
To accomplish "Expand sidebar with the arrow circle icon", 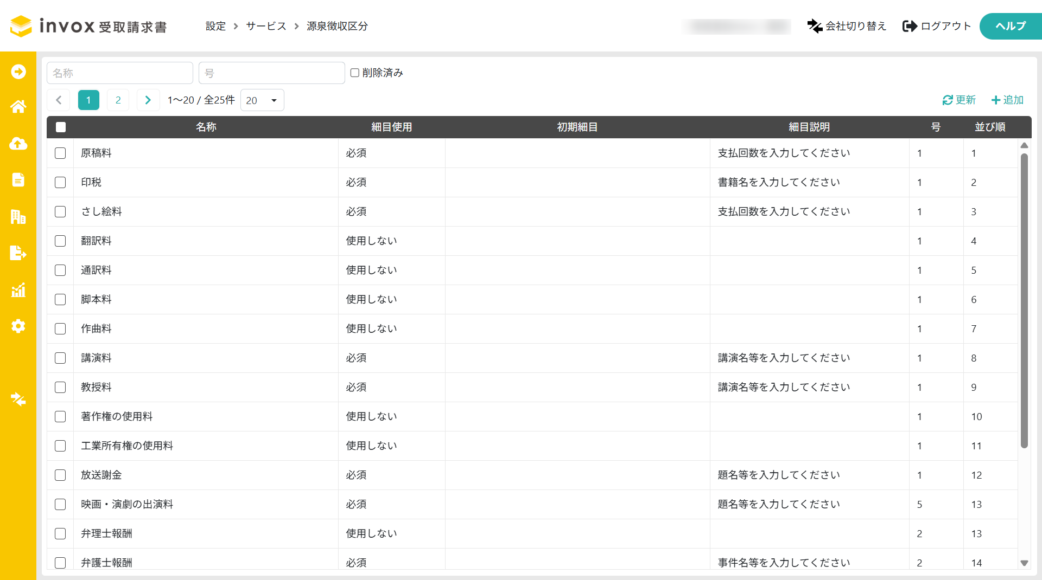I will point(18,72).
